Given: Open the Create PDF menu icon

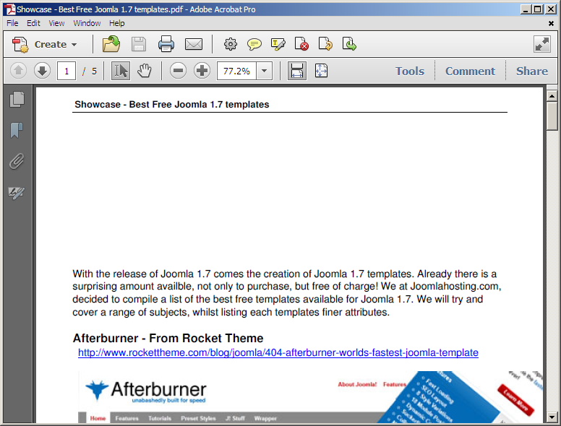Looking at the screenshot, I should (20, 45).
